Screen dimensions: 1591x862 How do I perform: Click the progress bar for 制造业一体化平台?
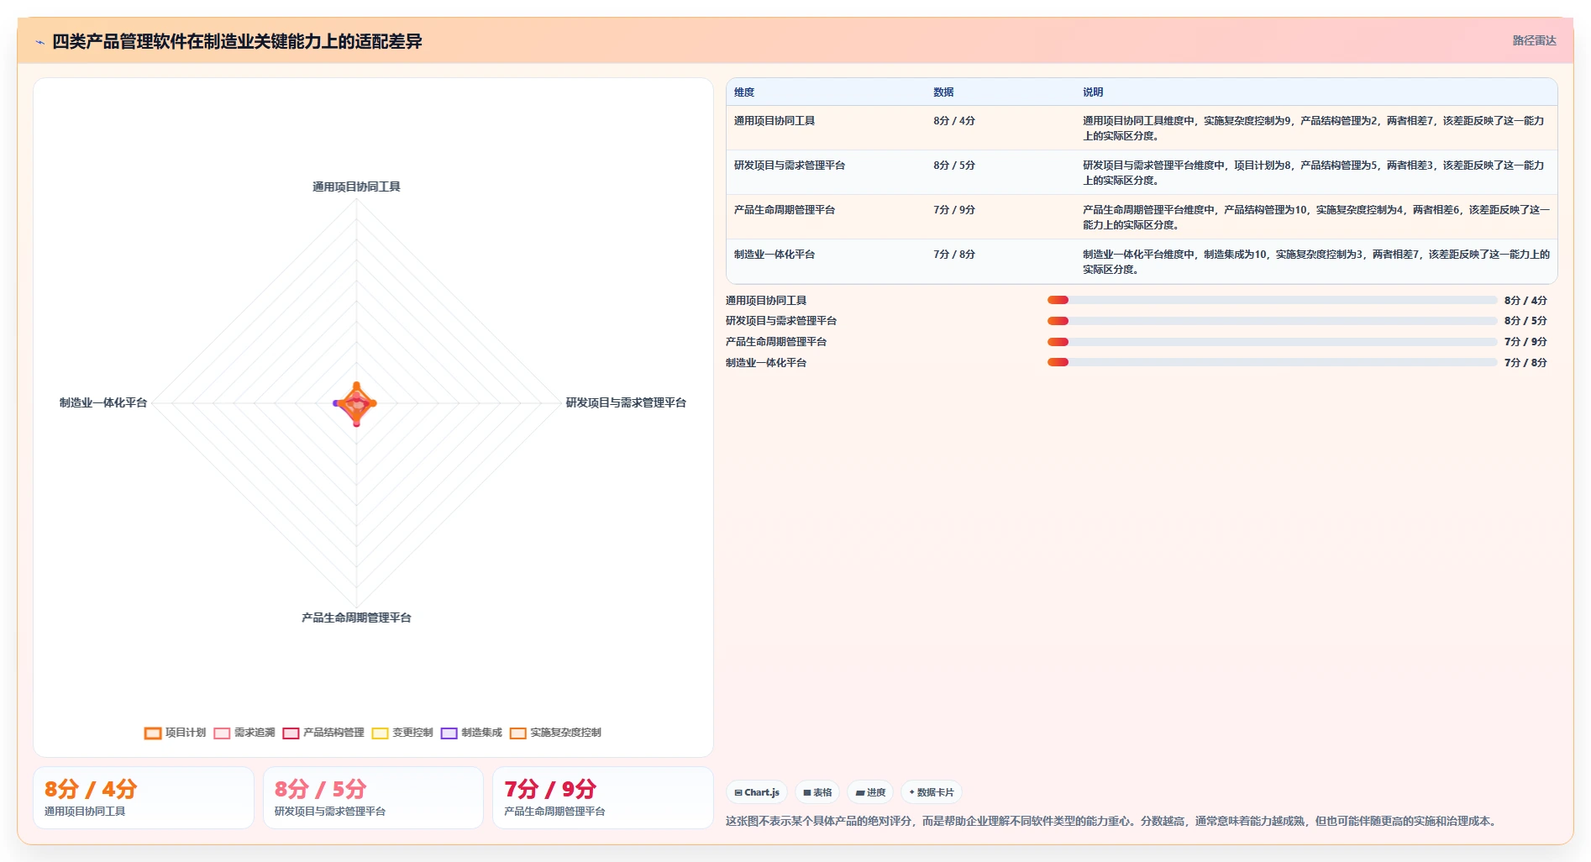click(1272, 363)
